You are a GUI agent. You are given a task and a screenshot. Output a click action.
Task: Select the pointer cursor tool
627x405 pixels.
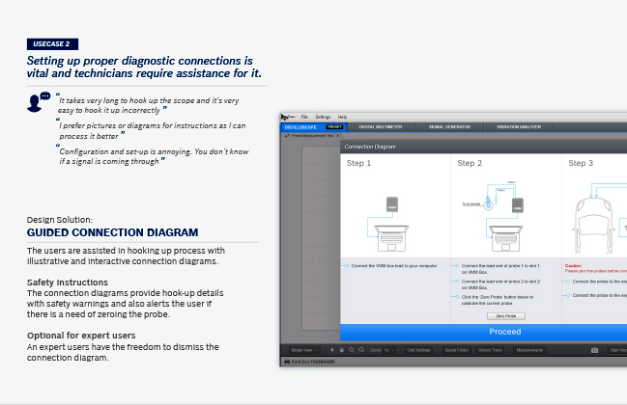(331, 350)
